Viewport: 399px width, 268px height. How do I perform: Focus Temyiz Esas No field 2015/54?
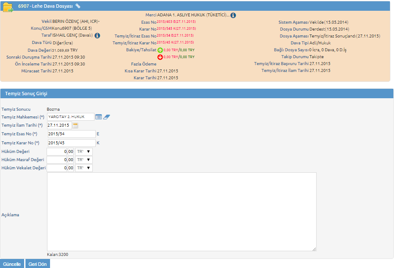pyautogui.click(x=72, y=134)
